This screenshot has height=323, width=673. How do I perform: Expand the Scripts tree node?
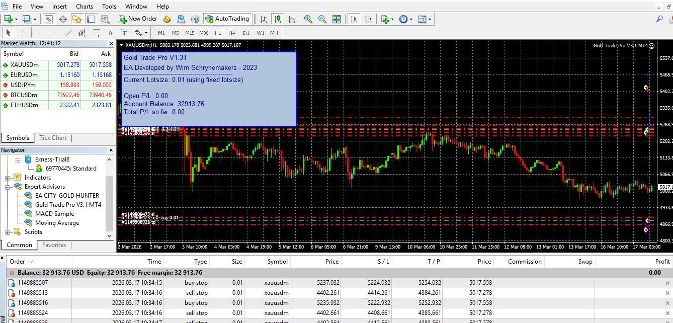(x=8, y=232)
